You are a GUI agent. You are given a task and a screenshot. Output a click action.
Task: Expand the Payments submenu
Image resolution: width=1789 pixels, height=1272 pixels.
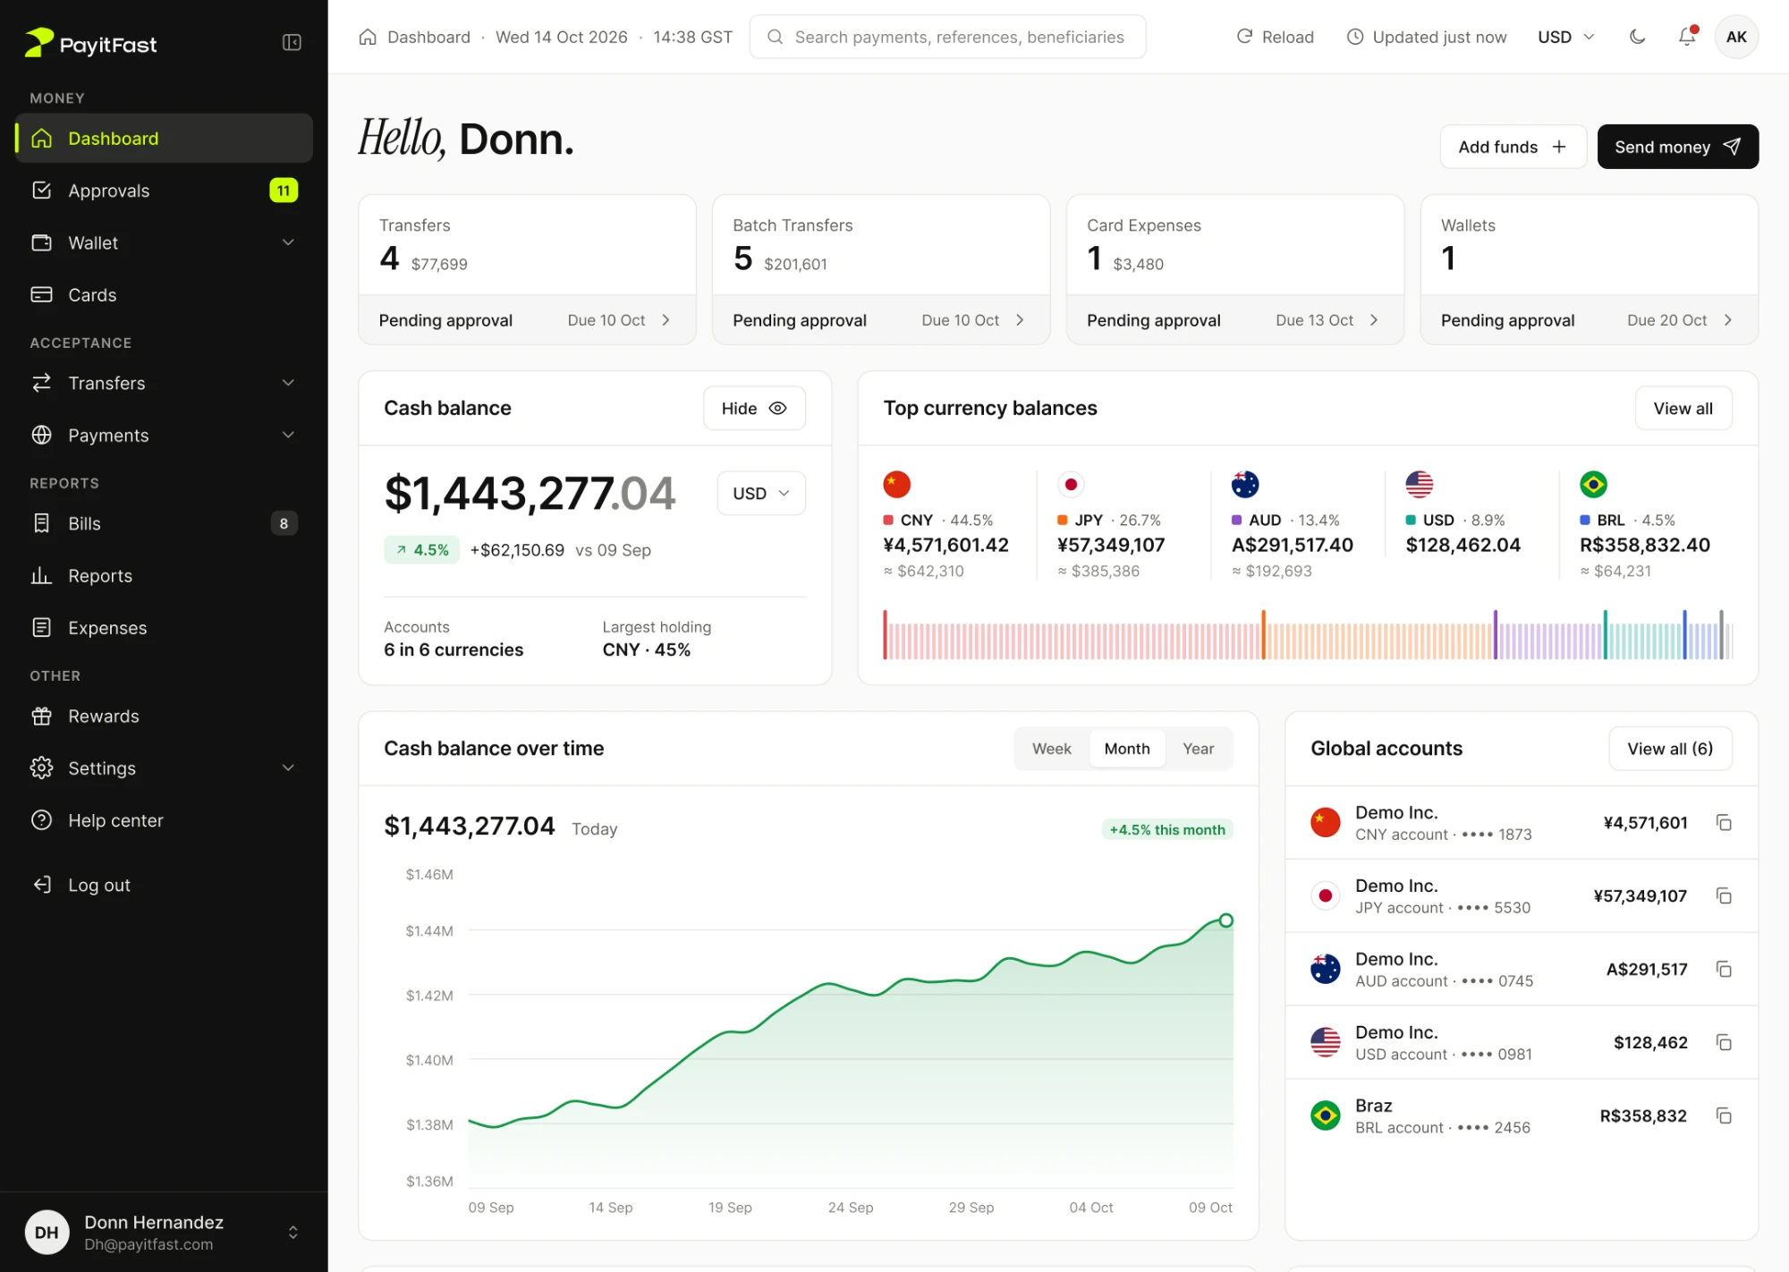coord(288,435)
